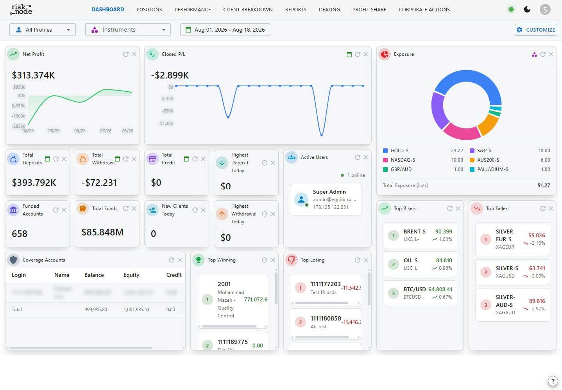Refresh the Net Profit widget
Screen dimensions: 562x390
point(126,54)
